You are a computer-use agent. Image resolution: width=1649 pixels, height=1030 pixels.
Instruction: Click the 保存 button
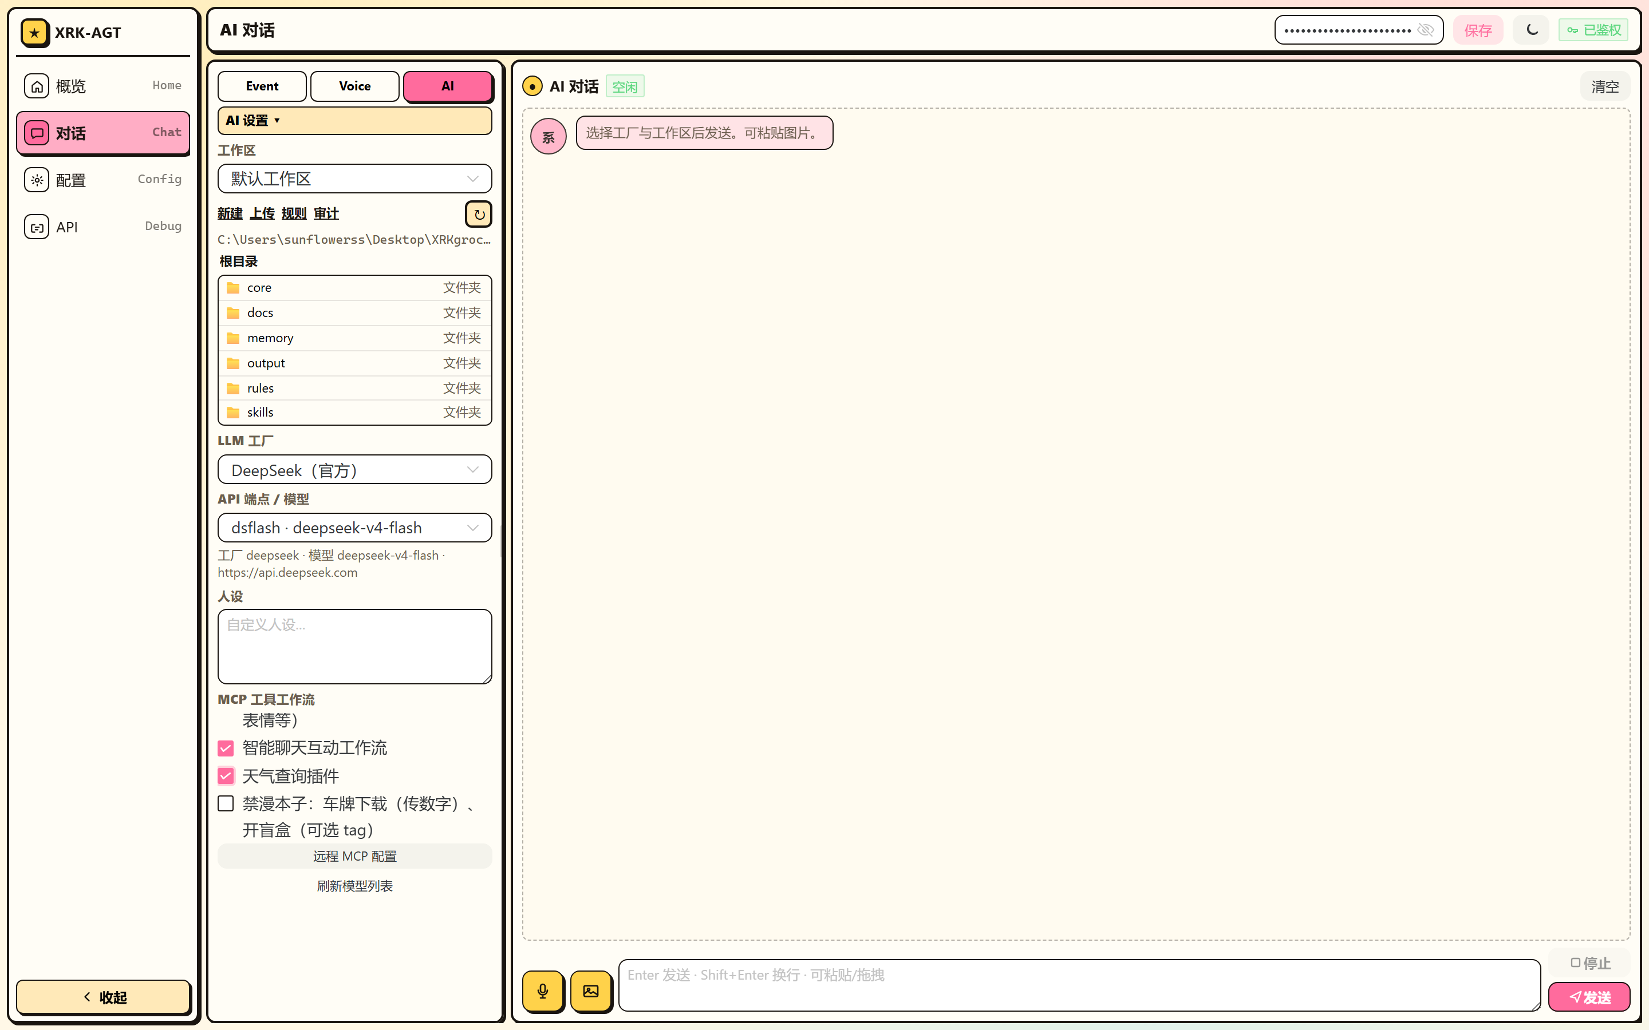click(x=1478, y=30)
